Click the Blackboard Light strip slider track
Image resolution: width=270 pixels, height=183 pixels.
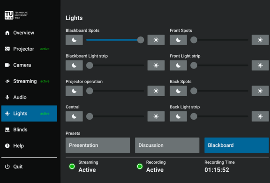115,65
